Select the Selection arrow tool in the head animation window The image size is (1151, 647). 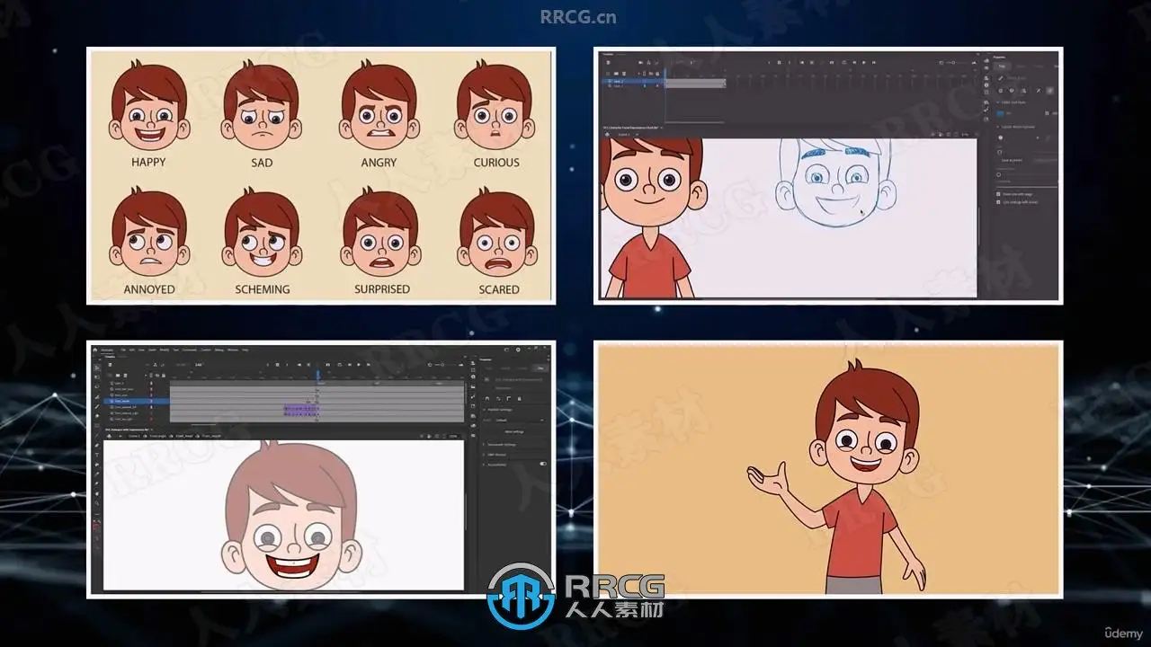pyautogui.click(x=97, y=368)
